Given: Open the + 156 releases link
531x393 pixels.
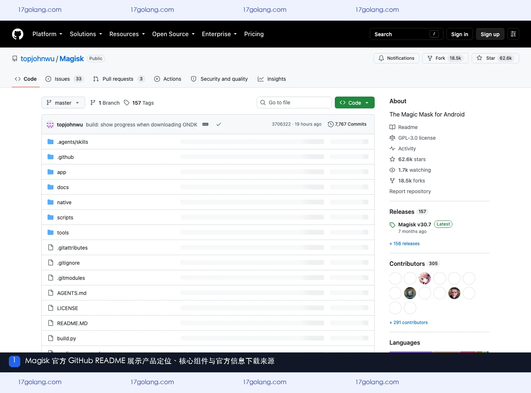Looking at the screenshot, I should click(x=405, y=244).
